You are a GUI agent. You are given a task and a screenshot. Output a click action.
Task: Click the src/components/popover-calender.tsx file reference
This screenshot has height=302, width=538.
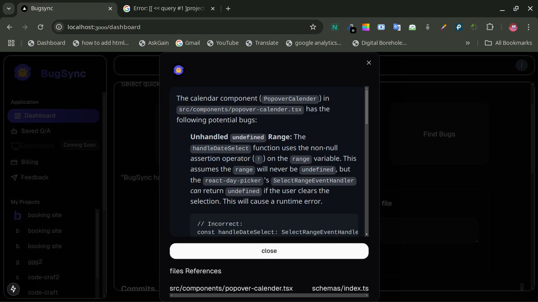pyautogui.click(x=231, y=288)
